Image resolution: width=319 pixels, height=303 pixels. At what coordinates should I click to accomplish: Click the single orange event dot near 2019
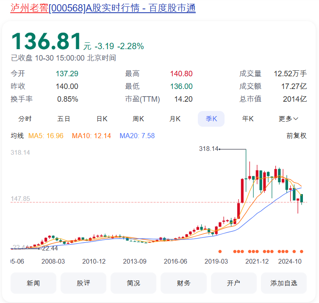[220, 252]
